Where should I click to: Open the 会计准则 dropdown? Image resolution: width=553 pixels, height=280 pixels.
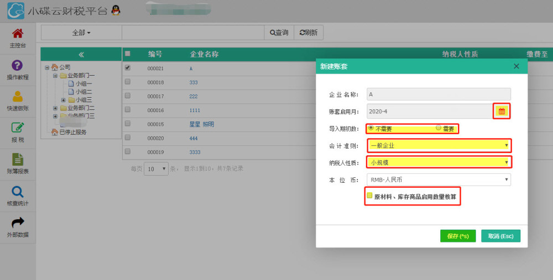coord(439,145)
